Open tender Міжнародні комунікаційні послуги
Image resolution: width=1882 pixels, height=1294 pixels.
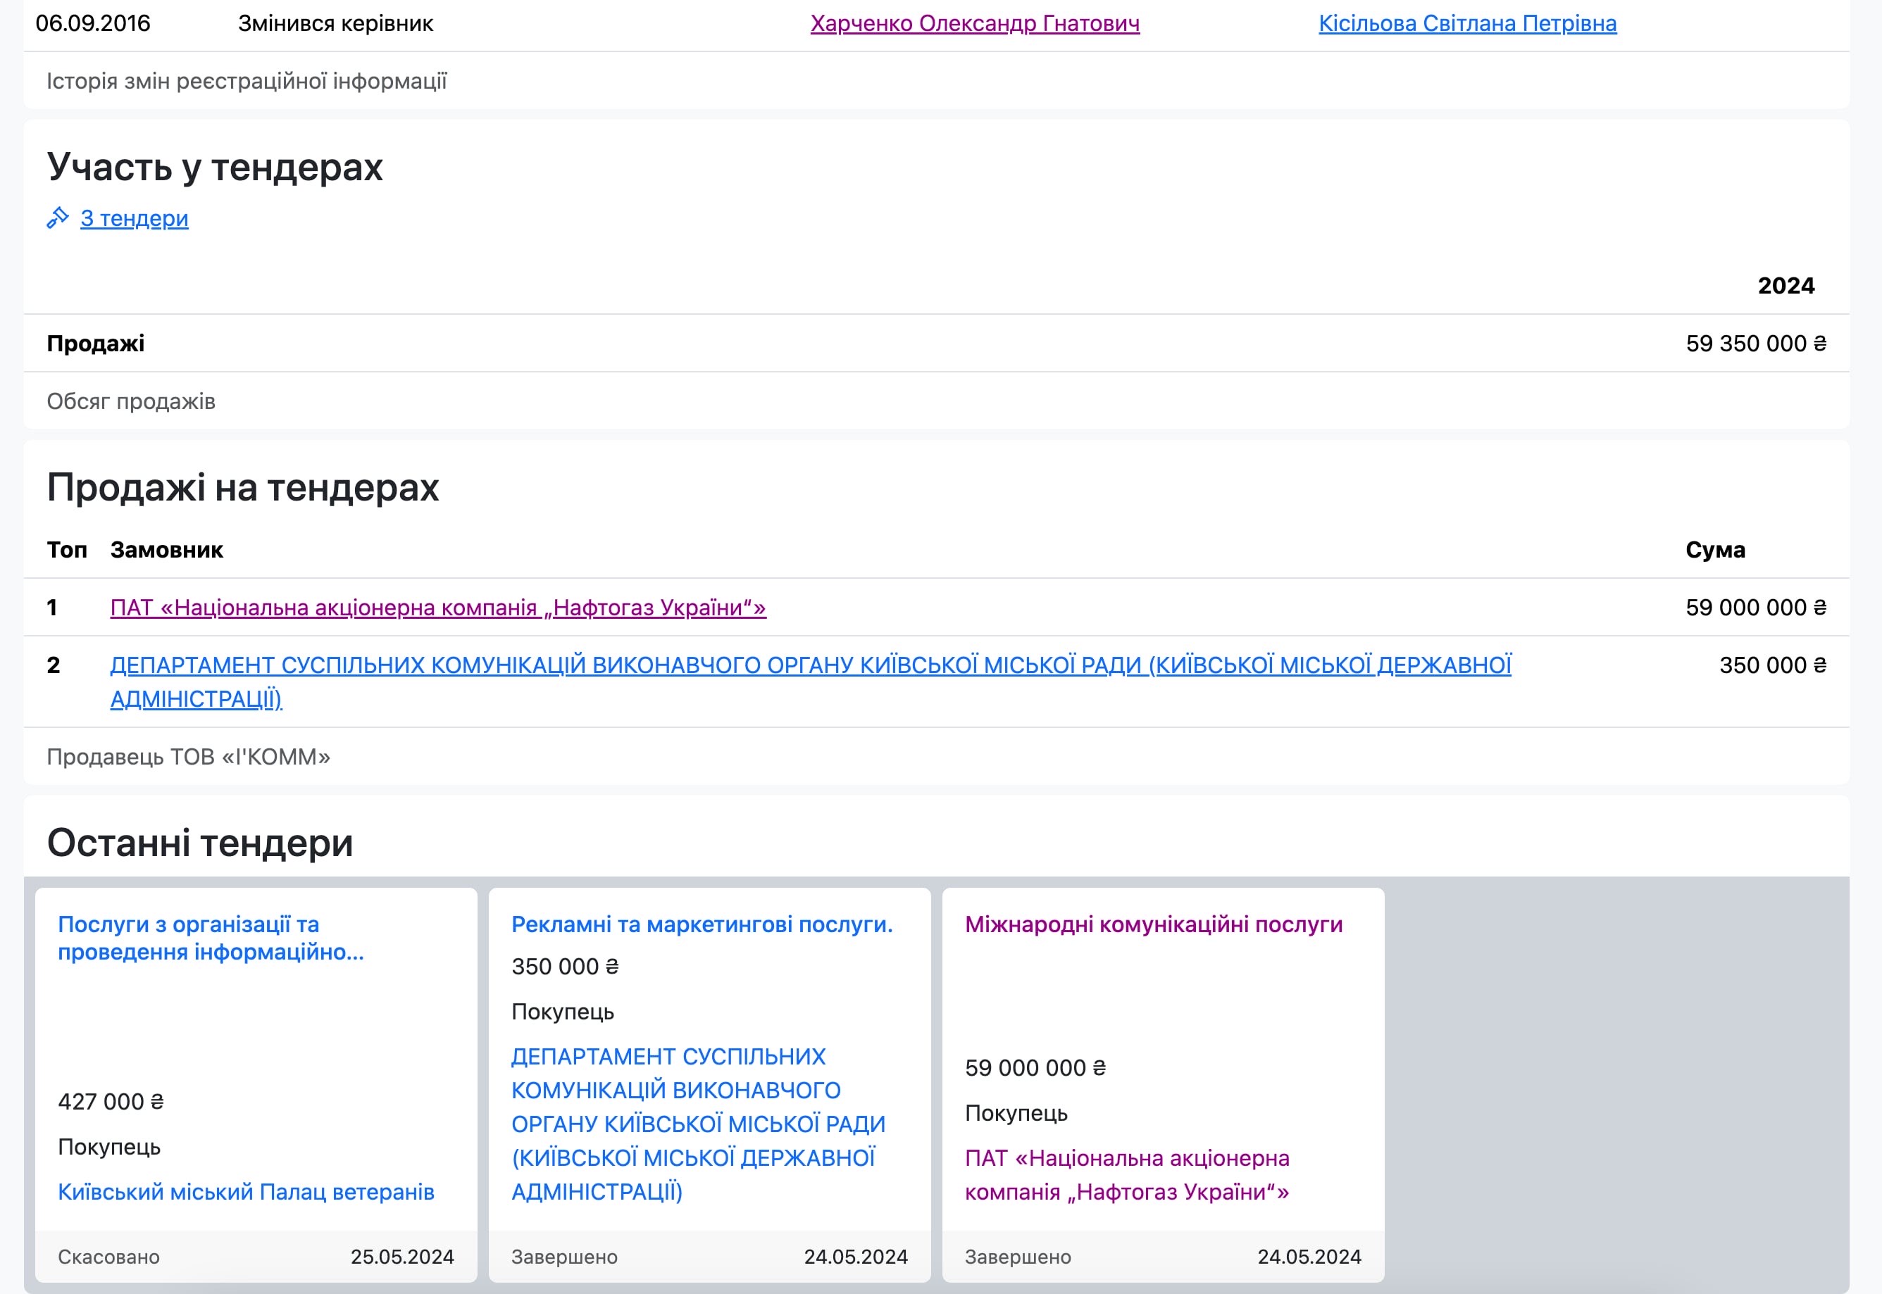[x=1154, y=924]
